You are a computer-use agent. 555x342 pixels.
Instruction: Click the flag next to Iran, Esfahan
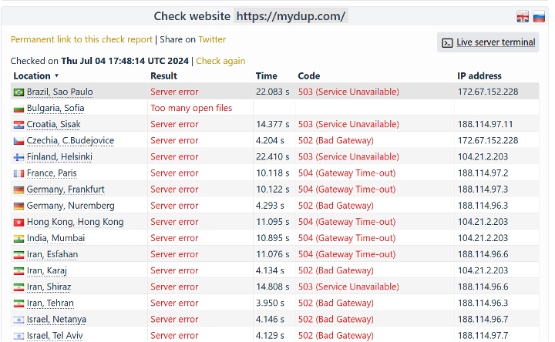click(18, 255)
